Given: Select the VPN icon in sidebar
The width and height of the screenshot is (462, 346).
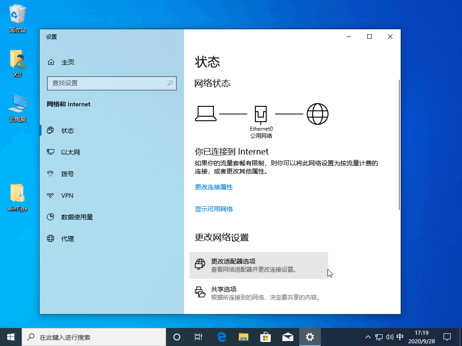Looking at the screenshot, I should [51, 196].
